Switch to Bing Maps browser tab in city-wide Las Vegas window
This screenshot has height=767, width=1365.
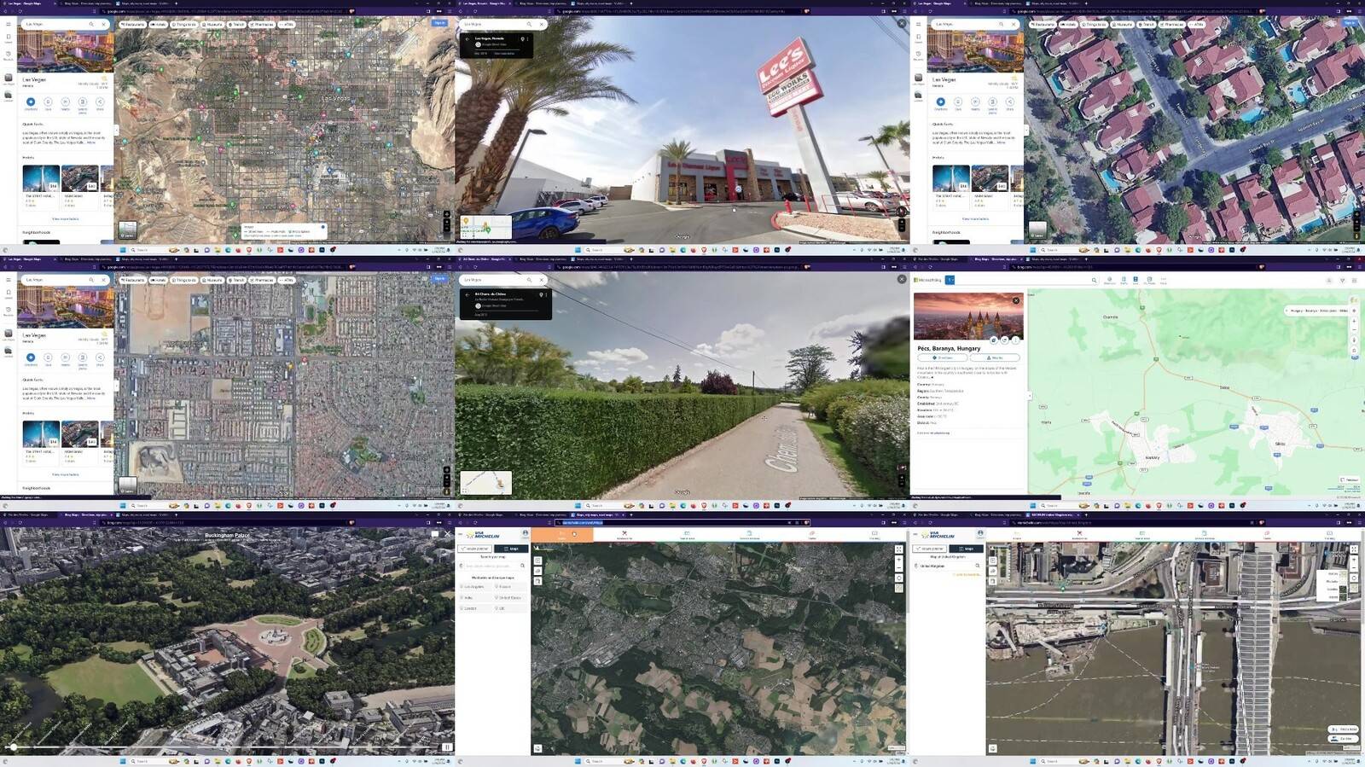coord(88,3)
